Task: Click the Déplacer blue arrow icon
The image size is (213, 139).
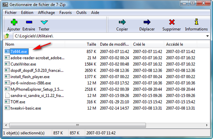Action: [147, 22]
